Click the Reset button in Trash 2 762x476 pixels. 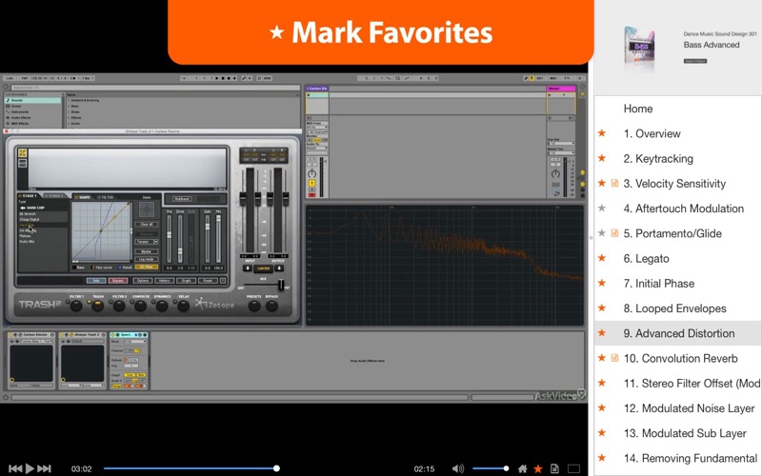tap(208, 281)
